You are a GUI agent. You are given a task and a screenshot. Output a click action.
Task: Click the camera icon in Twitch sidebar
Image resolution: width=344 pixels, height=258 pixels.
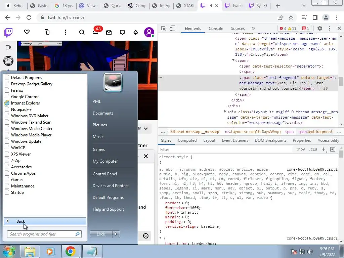(8, 47)
